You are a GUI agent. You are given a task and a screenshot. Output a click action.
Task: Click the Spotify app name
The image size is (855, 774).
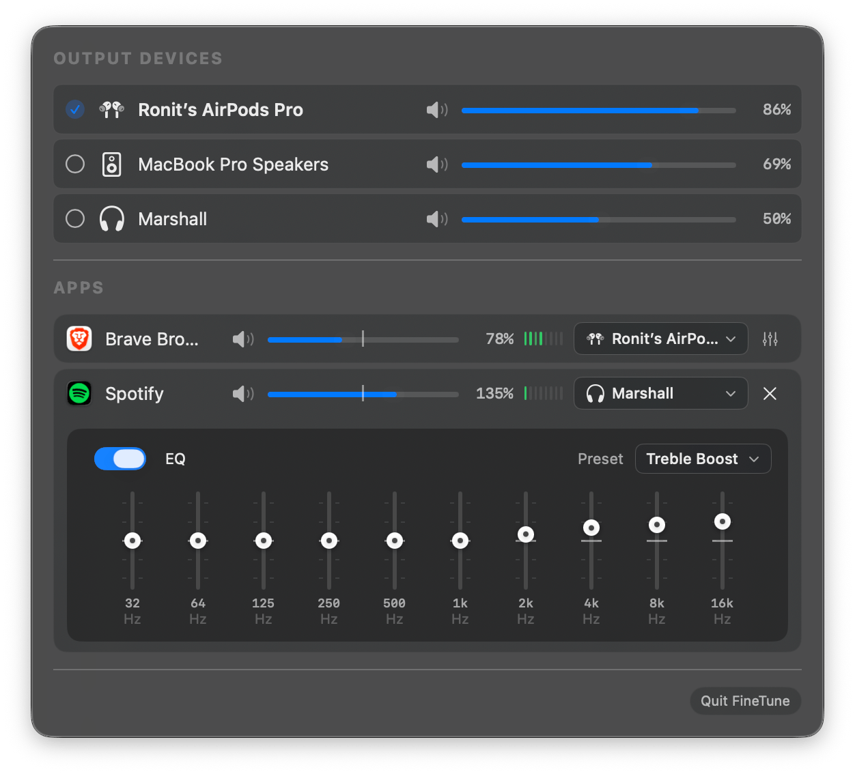(x=135, y=394)
